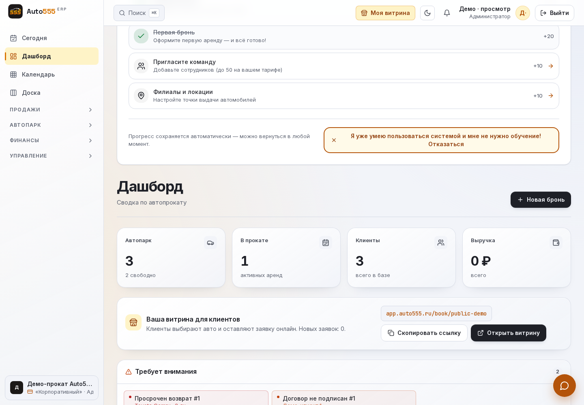
Task: Open the Договор не подписан #1 alert
Action: click(344, 398)
